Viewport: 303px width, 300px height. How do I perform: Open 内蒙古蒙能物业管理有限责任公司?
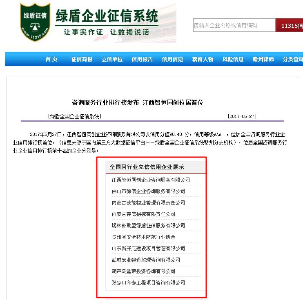click(x=148, y=202)
